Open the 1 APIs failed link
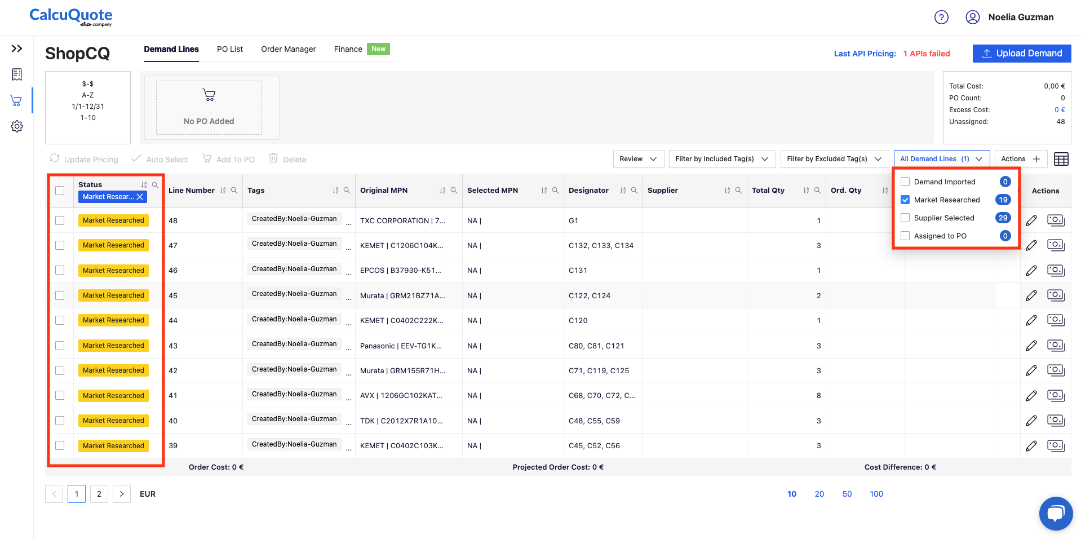The height and width of the screenshot is (539, 1081). [927, 54]
